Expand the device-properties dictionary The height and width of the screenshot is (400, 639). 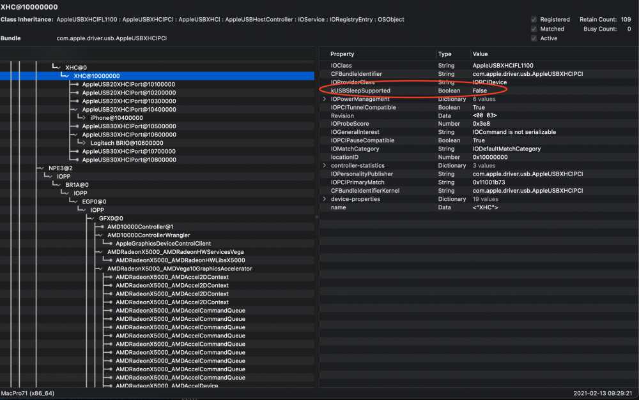pyautogui.click(x=325, y=199)
